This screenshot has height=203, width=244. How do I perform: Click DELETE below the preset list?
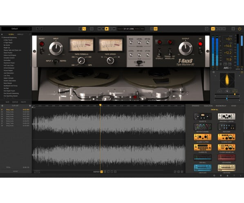coord(23,102)
